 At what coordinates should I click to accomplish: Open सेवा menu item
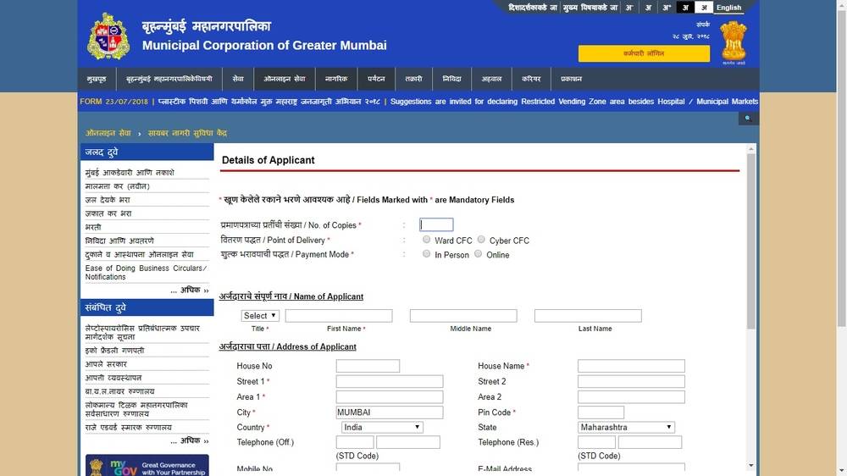238,79
